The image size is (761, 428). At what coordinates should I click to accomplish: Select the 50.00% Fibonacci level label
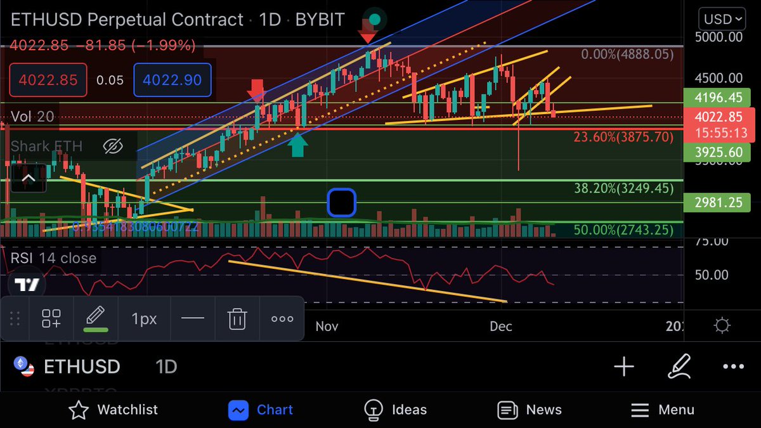click(x=623, y=230)
